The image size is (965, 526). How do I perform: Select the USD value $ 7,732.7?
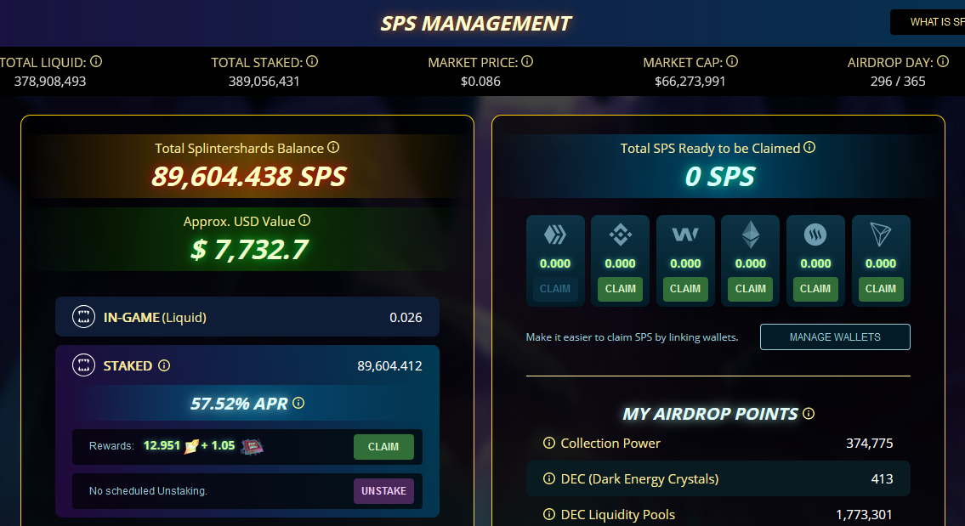pos(249,250)
